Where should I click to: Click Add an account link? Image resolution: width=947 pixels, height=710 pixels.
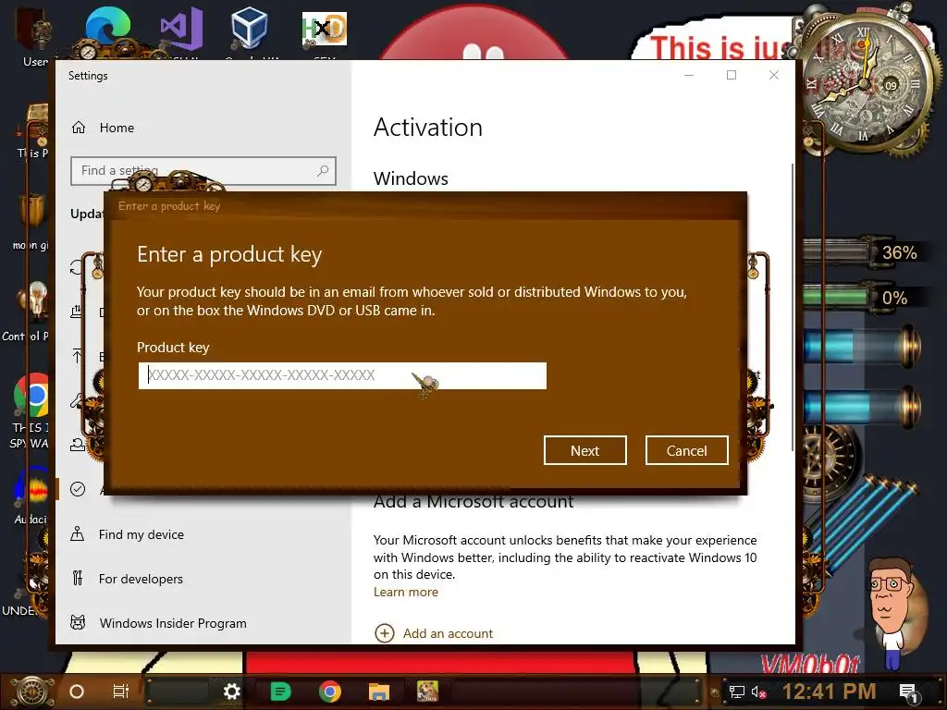[449, 633]
